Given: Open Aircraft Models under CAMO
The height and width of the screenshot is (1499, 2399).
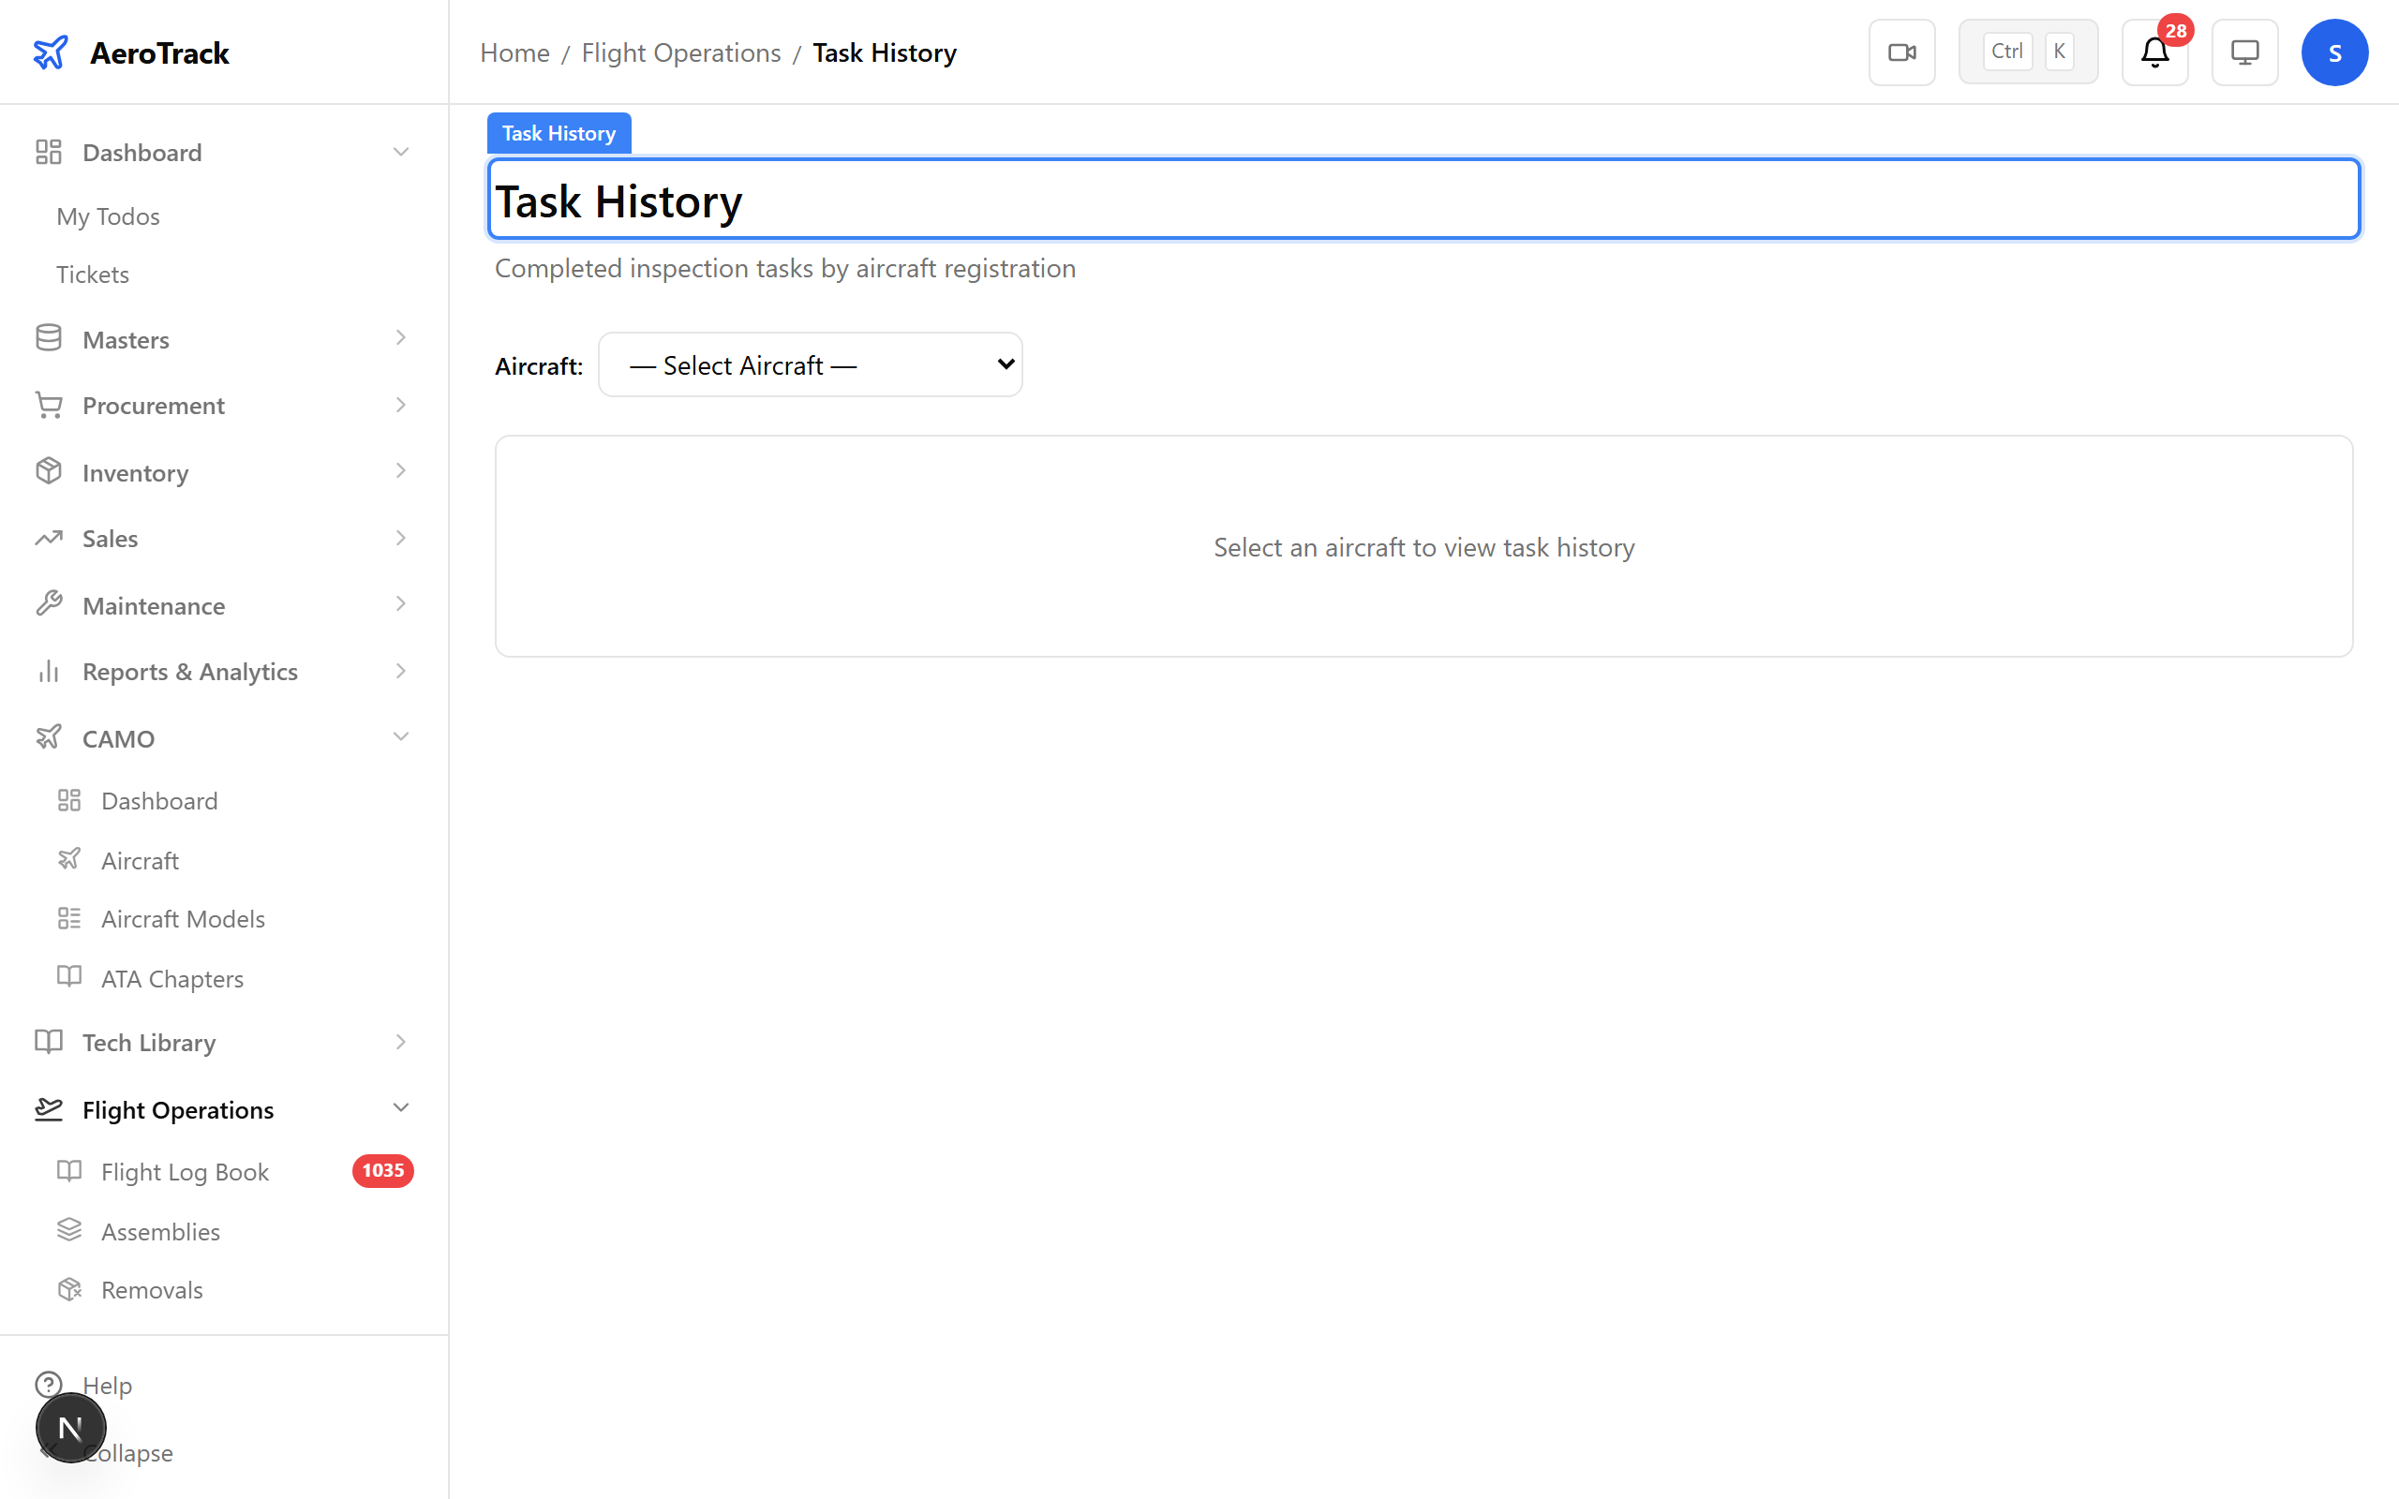Looking at the screenshot, I should [183, 918].
